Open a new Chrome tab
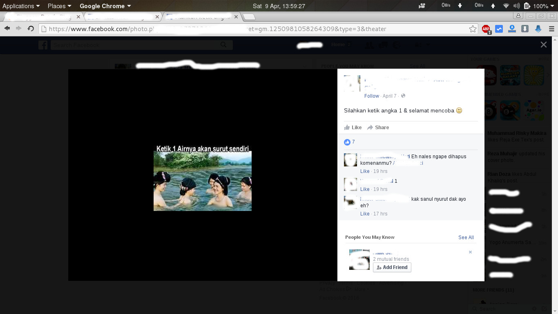The height and width of the screenshot is (314, 558). click(249, 17)
